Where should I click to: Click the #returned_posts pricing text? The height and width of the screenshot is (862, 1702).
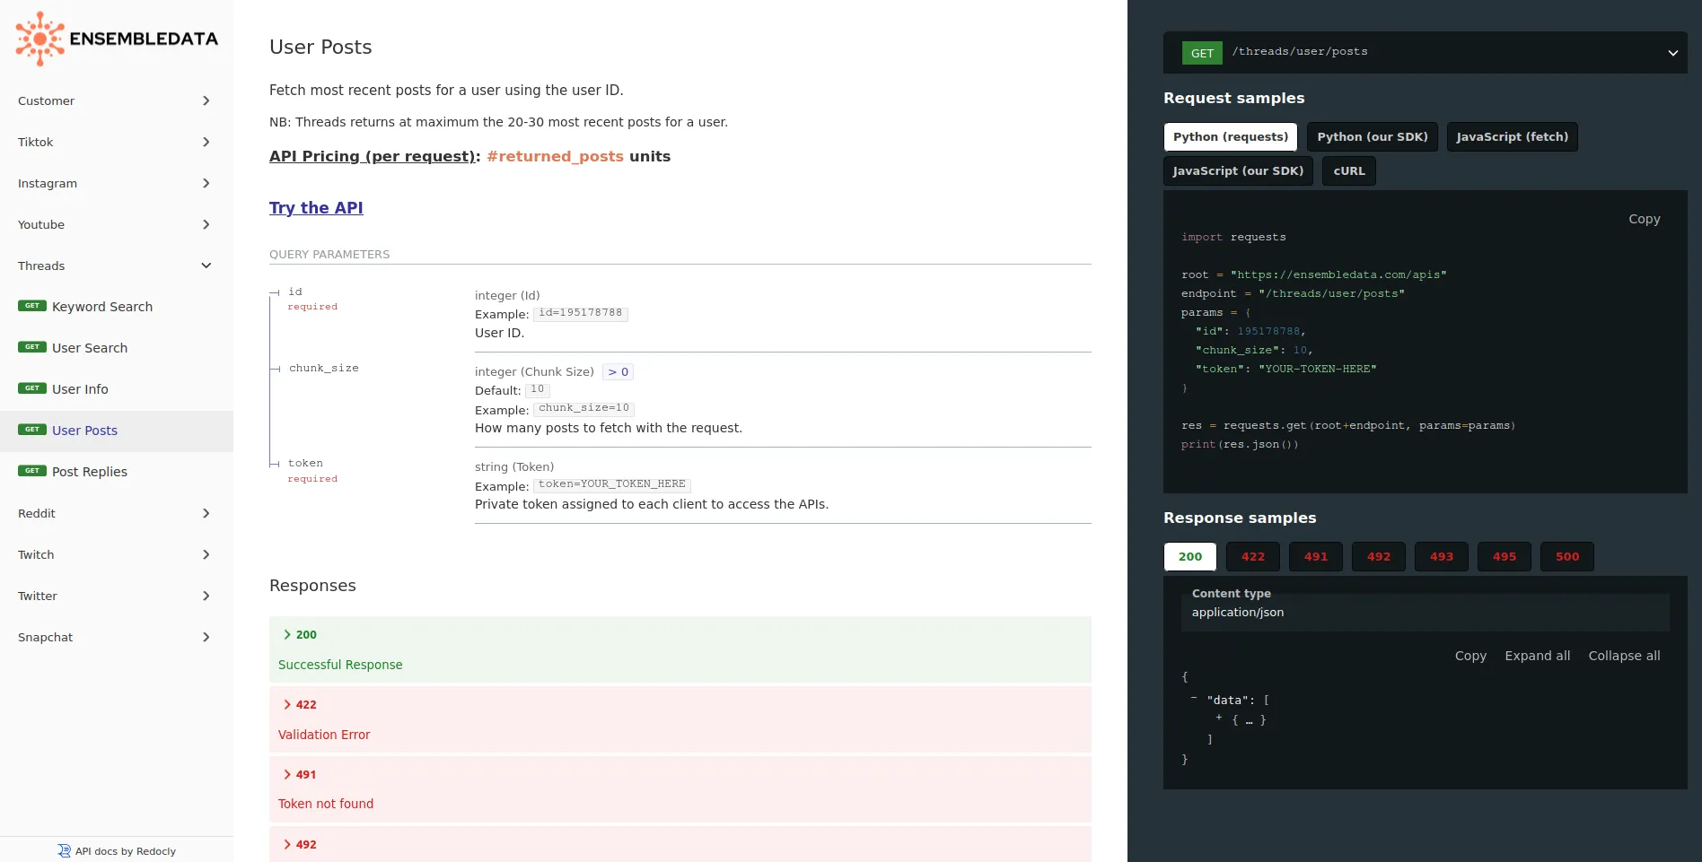pyautogui.click(x=555, y=156)
